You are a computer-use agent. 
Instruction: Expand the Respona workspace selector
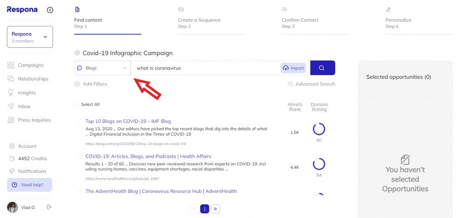30,37
